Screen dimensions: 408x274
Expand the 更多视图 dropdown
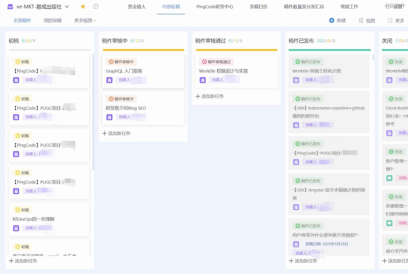point(85,20)
